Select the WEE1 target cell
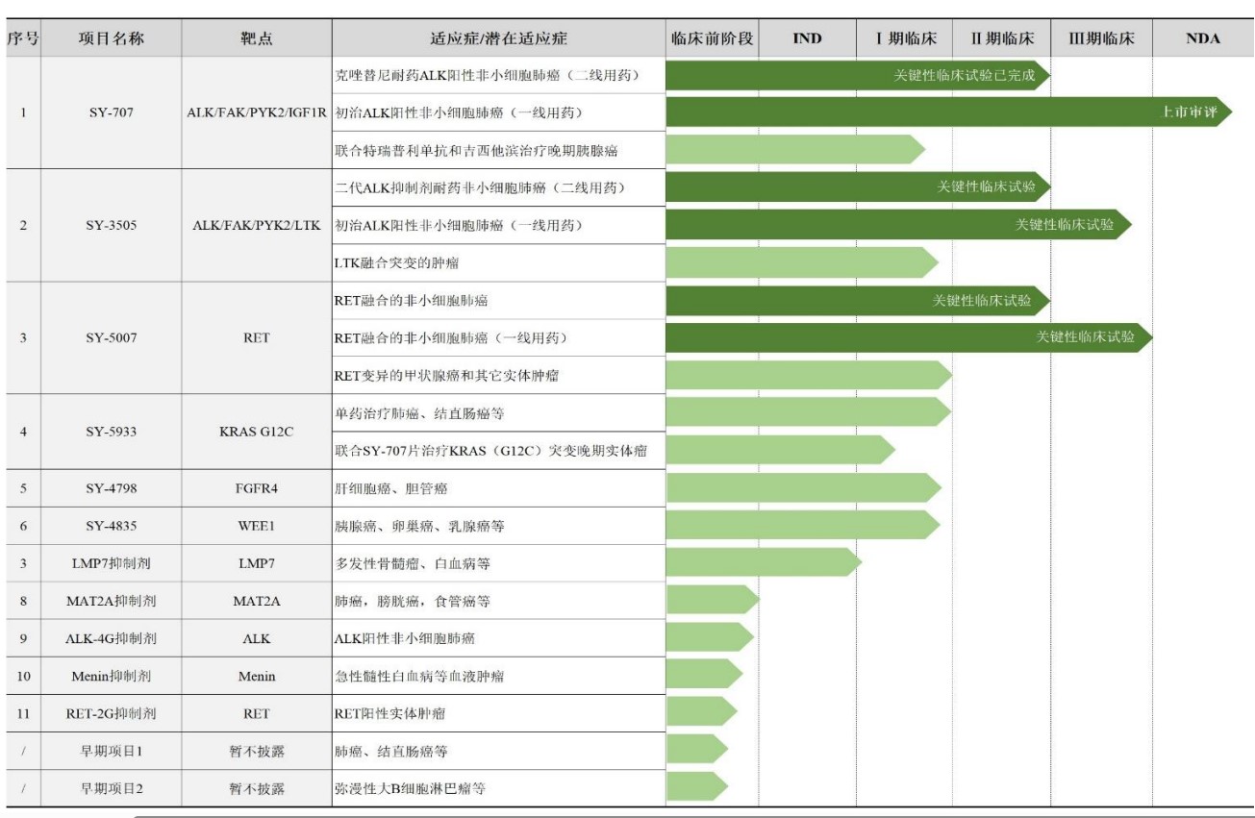The width and height of the screenshot is (1255, 818). click(256, 526)
